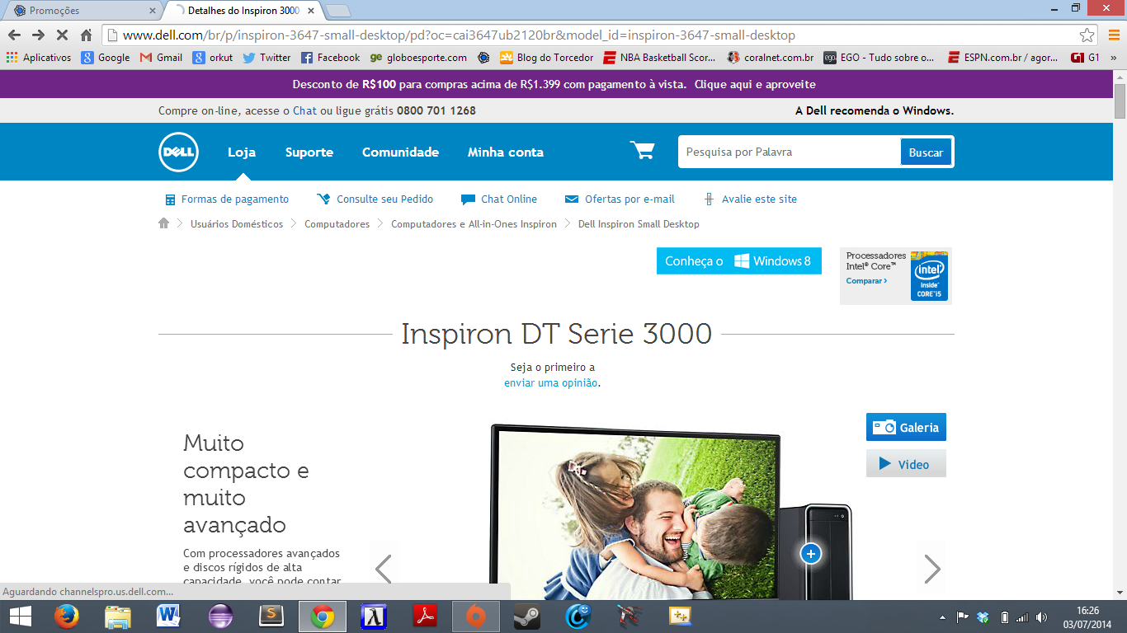Open Microsoft Word from the taskbar
1127x633 pixels.
[x=168, y=616]
